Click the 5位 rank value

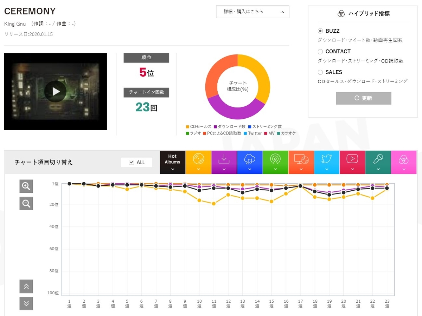click(146, 73)
